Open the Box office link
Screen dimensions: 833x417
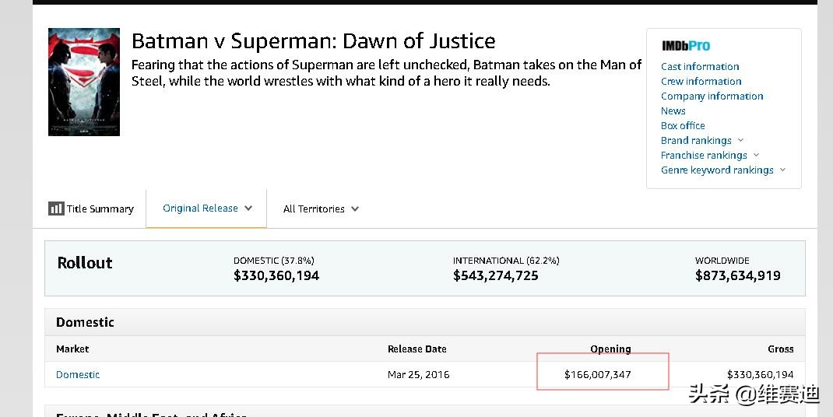click(683, 125)
